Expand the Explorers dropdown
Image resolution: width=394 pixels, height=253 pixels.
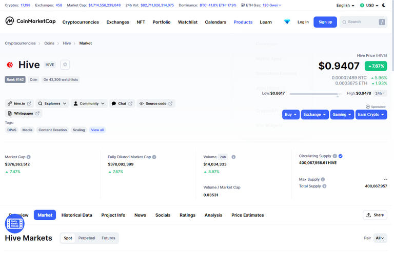tap(52, 103)
